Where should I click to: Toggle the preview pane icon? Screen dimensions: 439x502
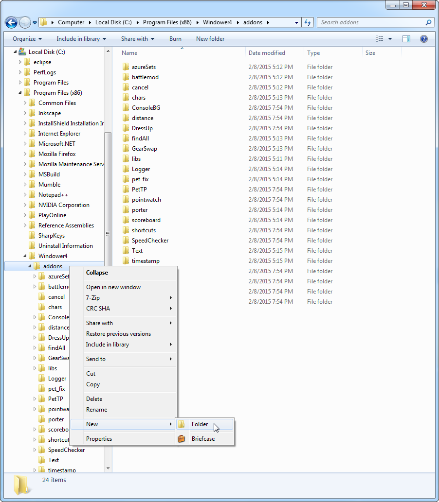406,39
